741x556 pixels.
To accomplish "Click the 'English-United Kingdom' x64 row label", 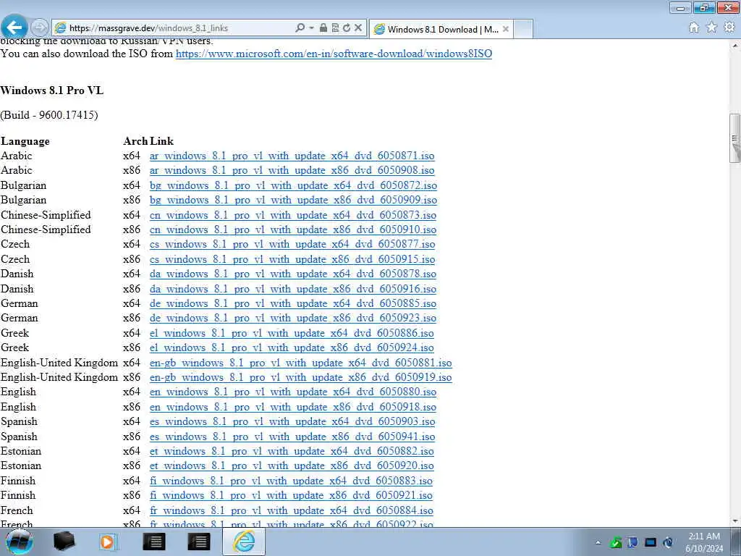I will [59, 363].
